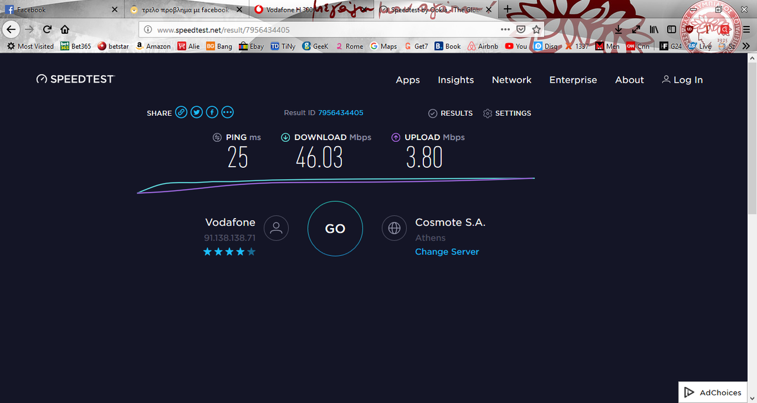Click the globe icon next to Cosmote S.A.
Viewport: 757px width, 403px height.
[394, 228]
